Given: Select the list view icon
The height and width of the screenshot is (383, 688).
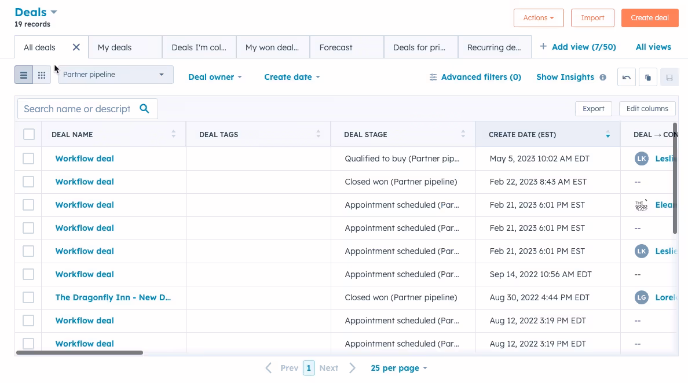Looking at the screenshot, I should [24, 75].
